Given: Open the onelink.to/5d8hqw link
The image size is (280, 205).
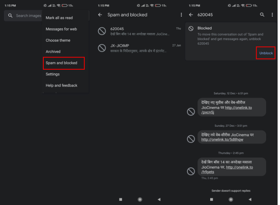Looking at the screenshot, I should point(222,139).
